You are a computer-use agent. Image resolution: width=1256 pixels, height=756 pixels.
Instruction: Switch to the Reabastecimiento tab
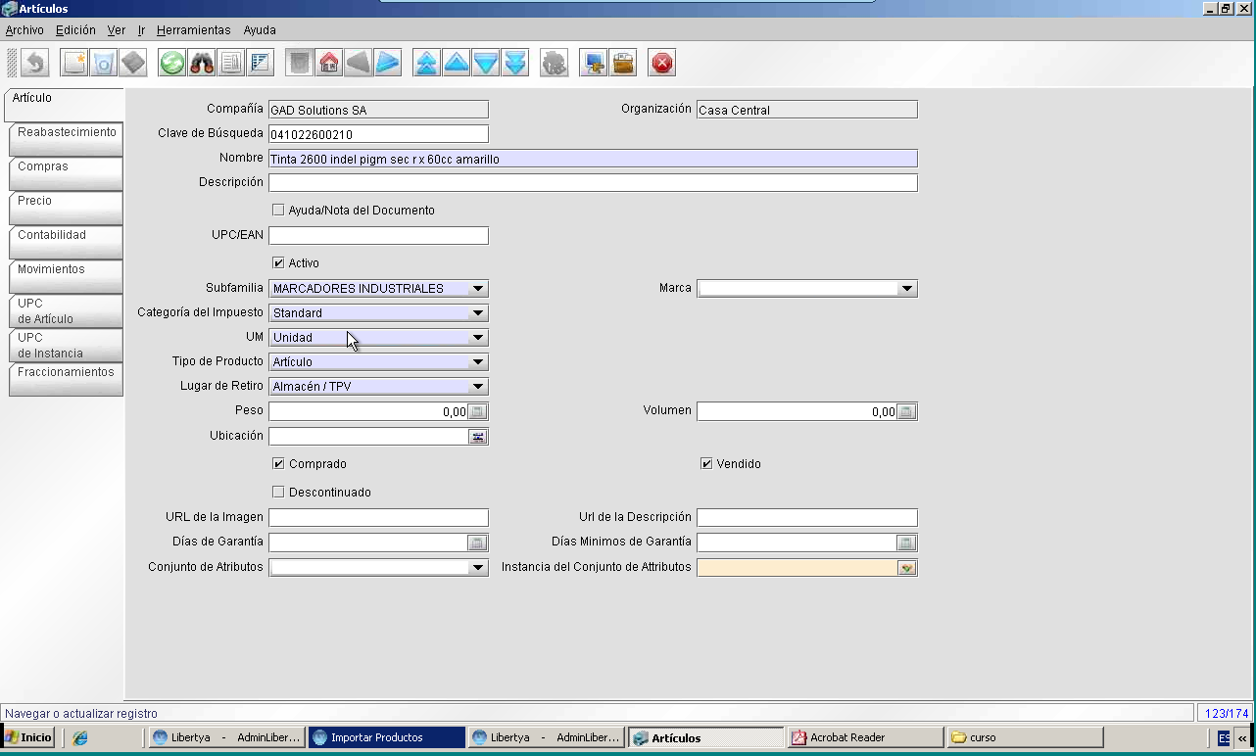click(x=66, y=139)
